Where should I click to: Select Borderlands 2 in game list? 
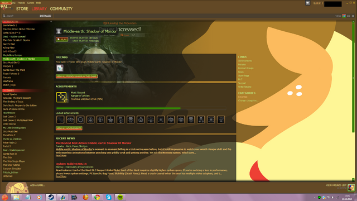(10, 25)
